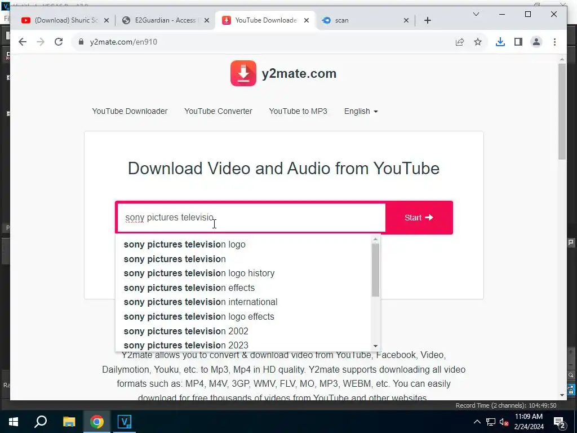Open the taskbar clock and date

pos(529,422)
